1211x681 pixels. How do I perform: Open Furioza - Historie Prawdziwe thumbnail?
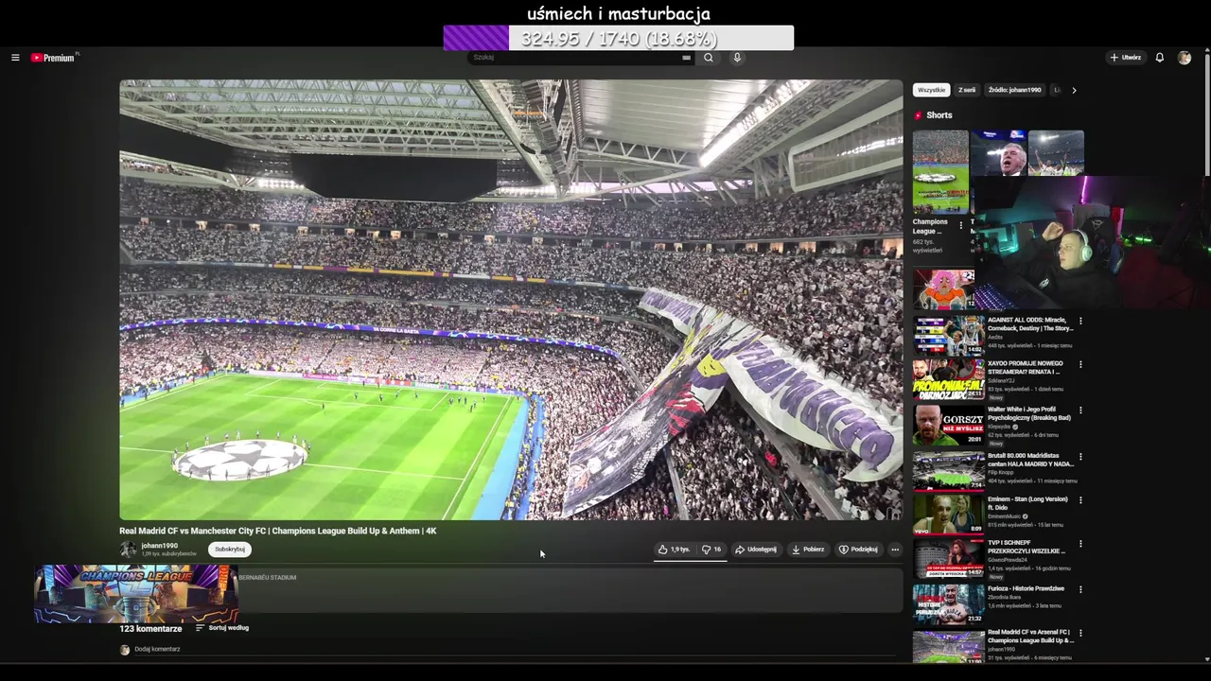point(948,602)
